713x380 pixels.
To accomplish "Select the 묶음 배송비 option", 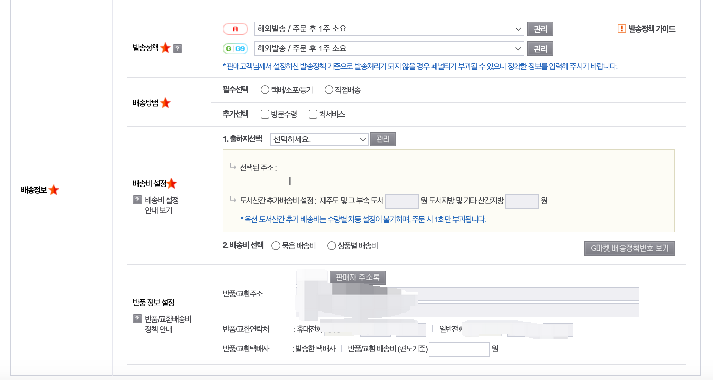I will point(276,245).
